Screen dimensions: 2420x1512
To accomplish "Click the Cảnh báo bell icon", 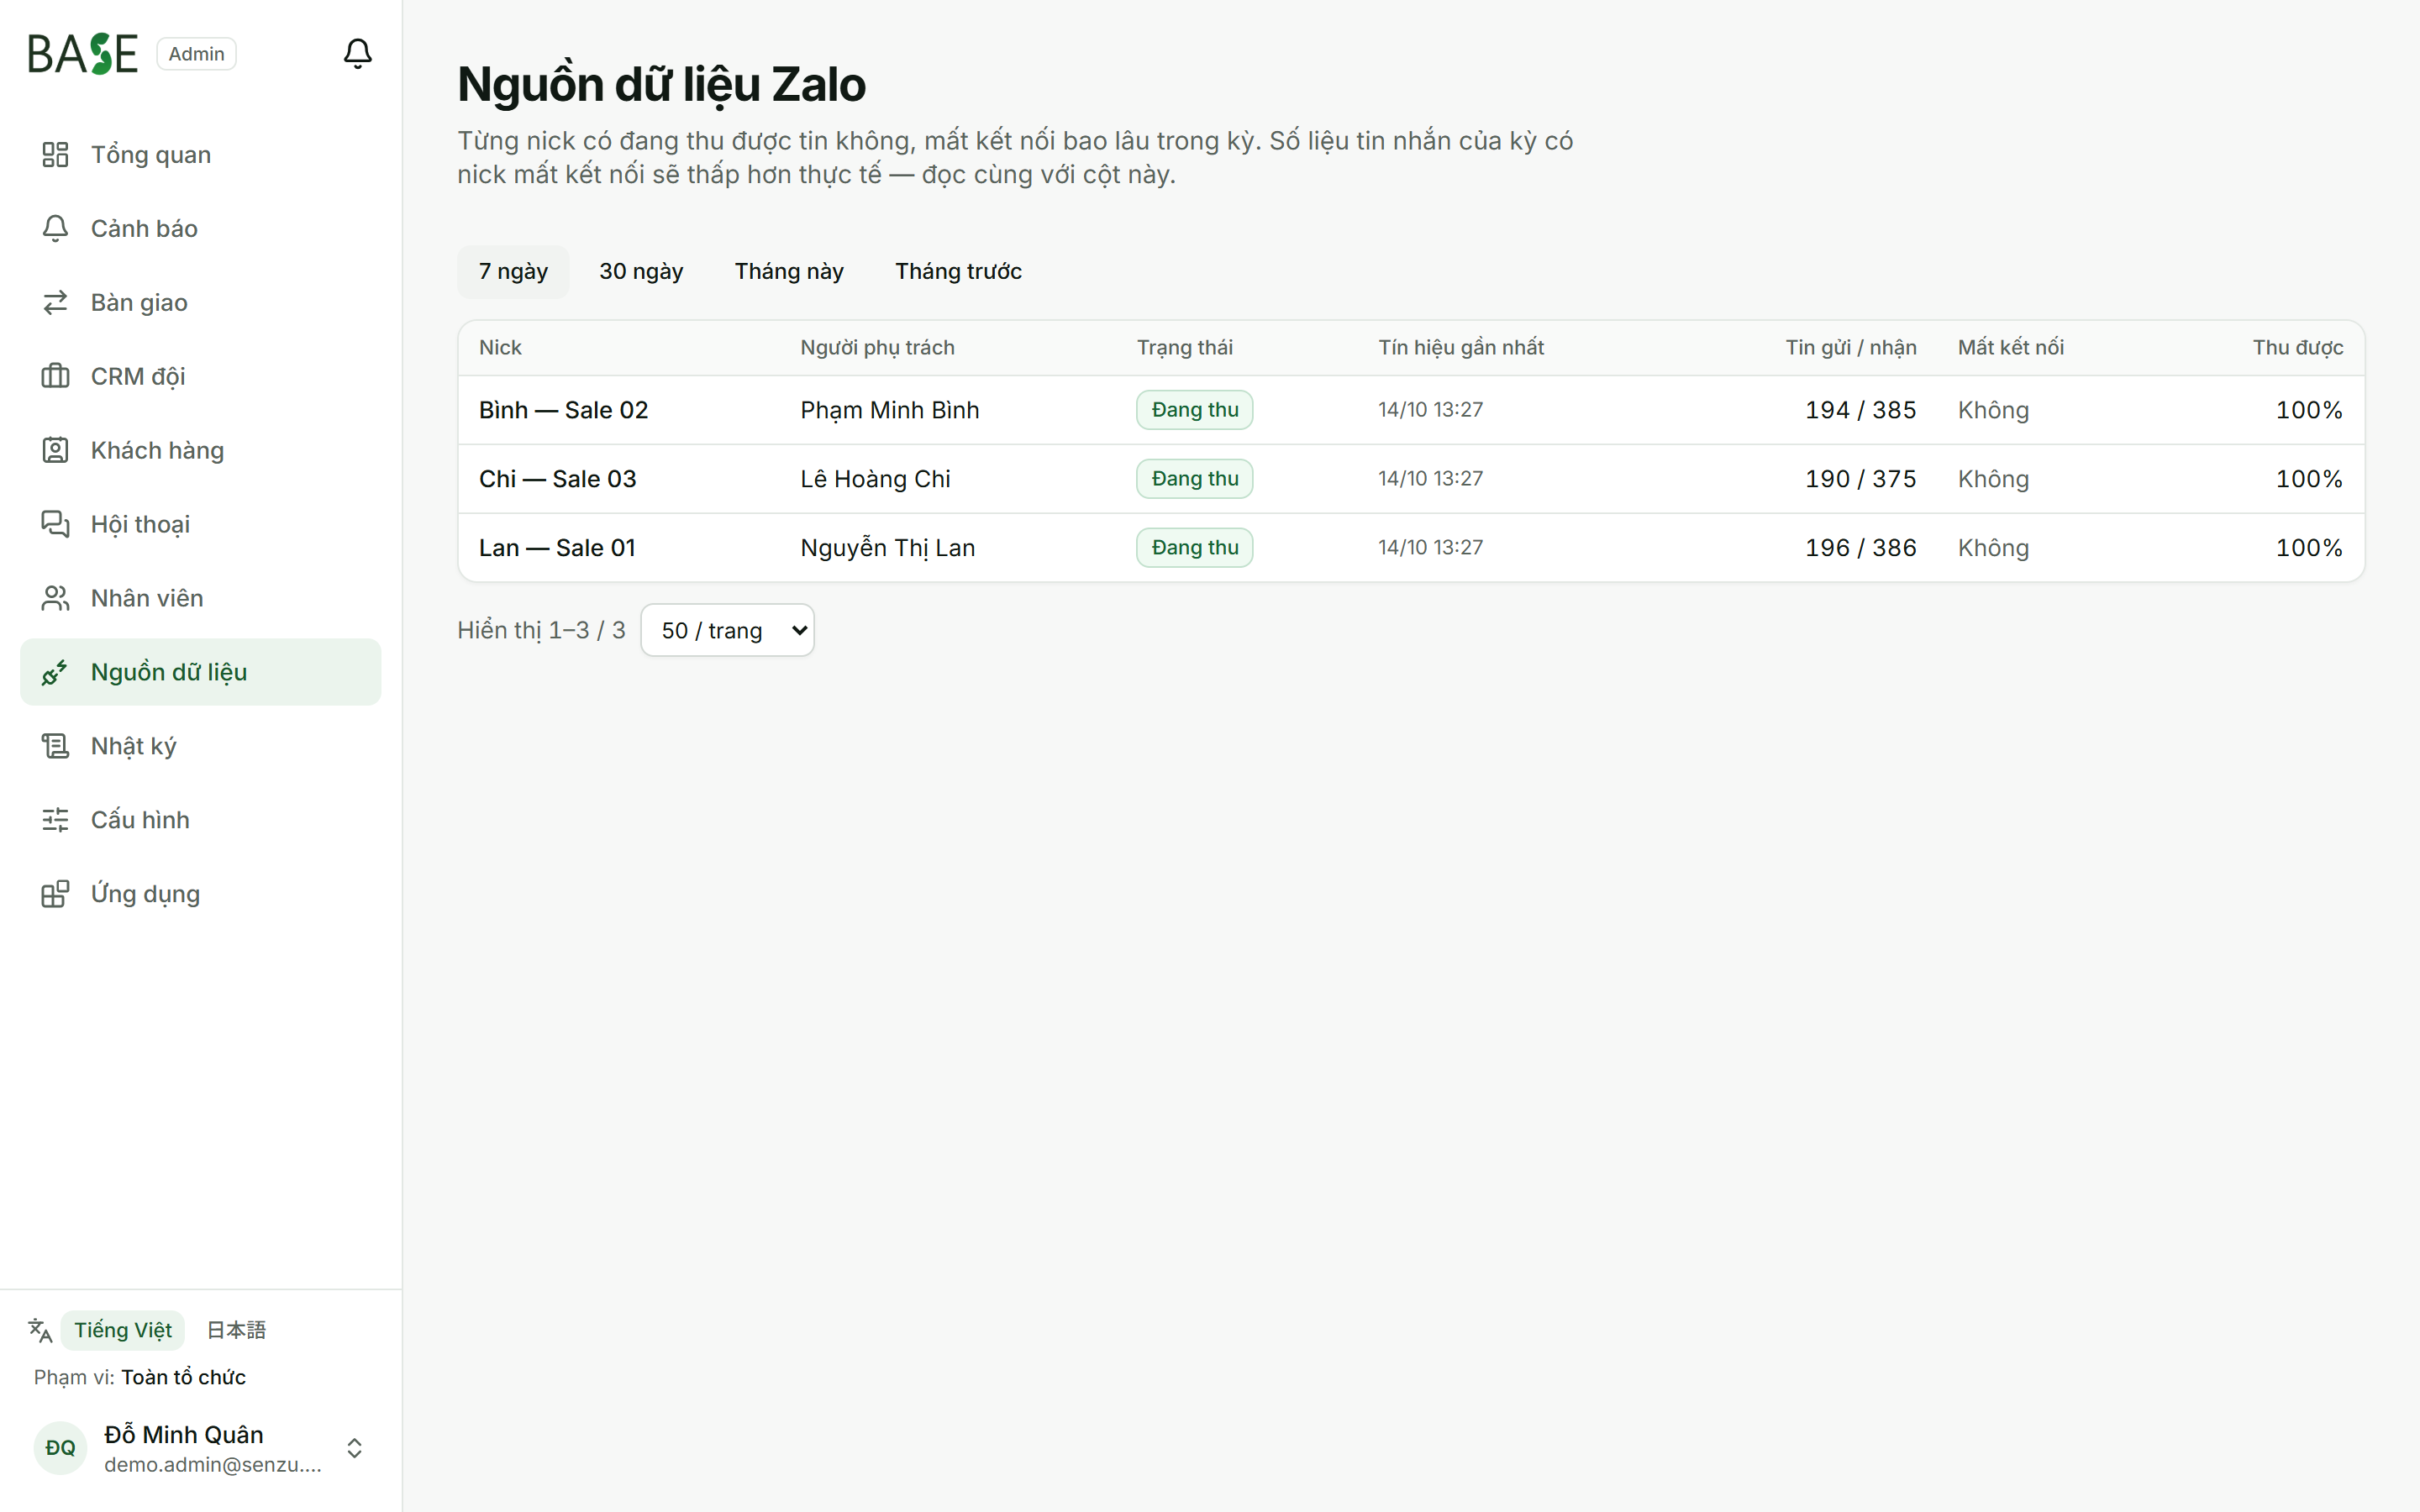I will coord(55,228).
